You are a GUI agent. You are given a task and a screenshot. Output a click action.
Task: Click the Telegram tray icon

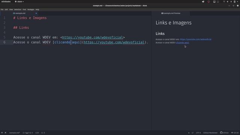(x=203, y=1)
